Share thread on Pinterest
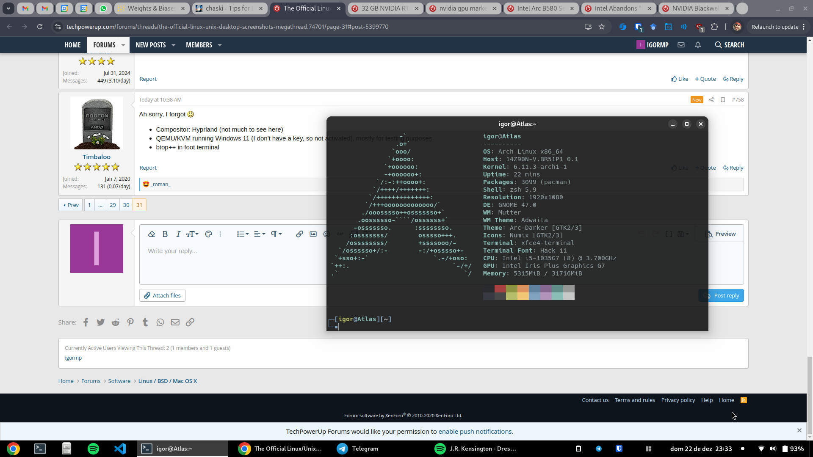813x457 pixels. coord(130,322)
